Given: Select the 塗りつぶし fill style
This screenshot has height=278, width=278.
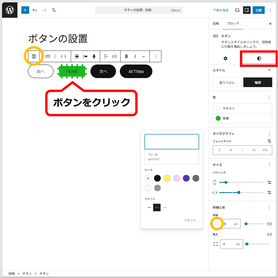Looking at the screenshot, I should pyautogui.click(x=227, y=83).
